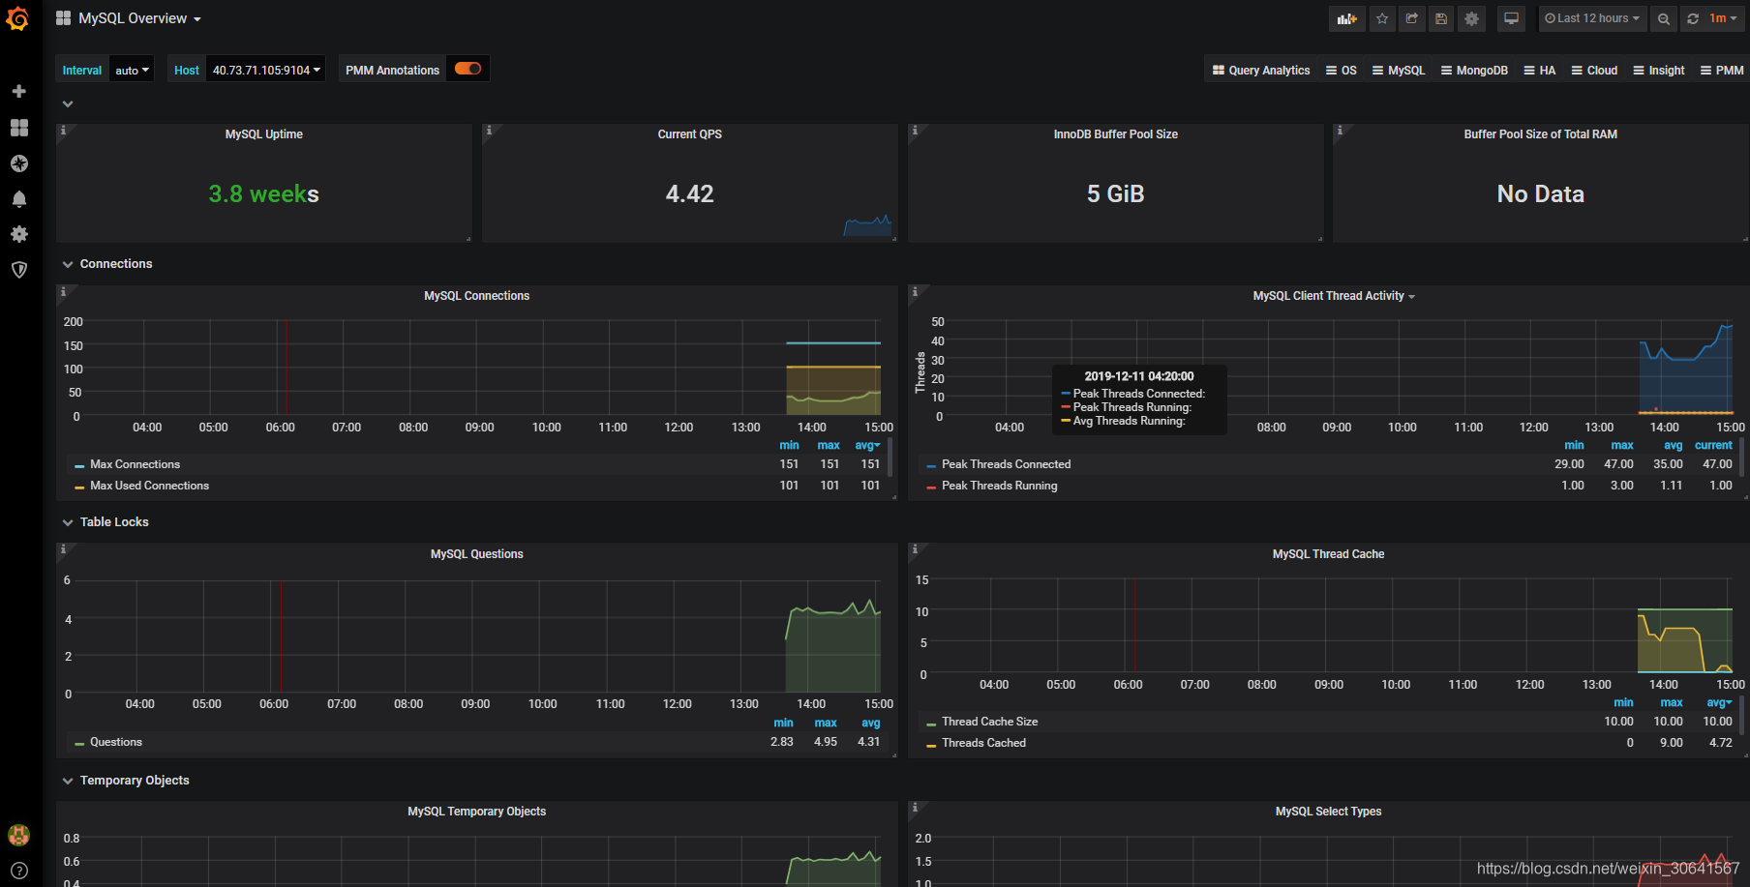Click the MySQL Questions panel title
Image resolution: width=1750 pixels, height=887 pixels.
point(477,554)
